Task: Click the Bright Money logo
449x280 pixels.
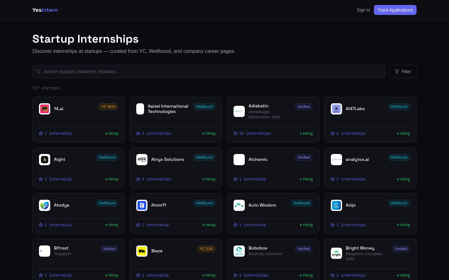Action: [336, 254]
